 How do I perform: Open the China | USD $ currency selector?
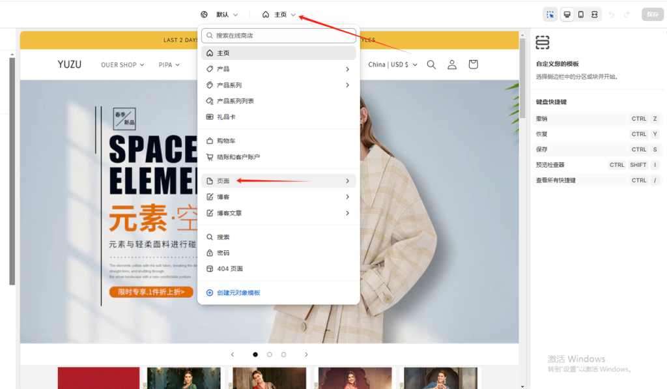tap(391, 65)
